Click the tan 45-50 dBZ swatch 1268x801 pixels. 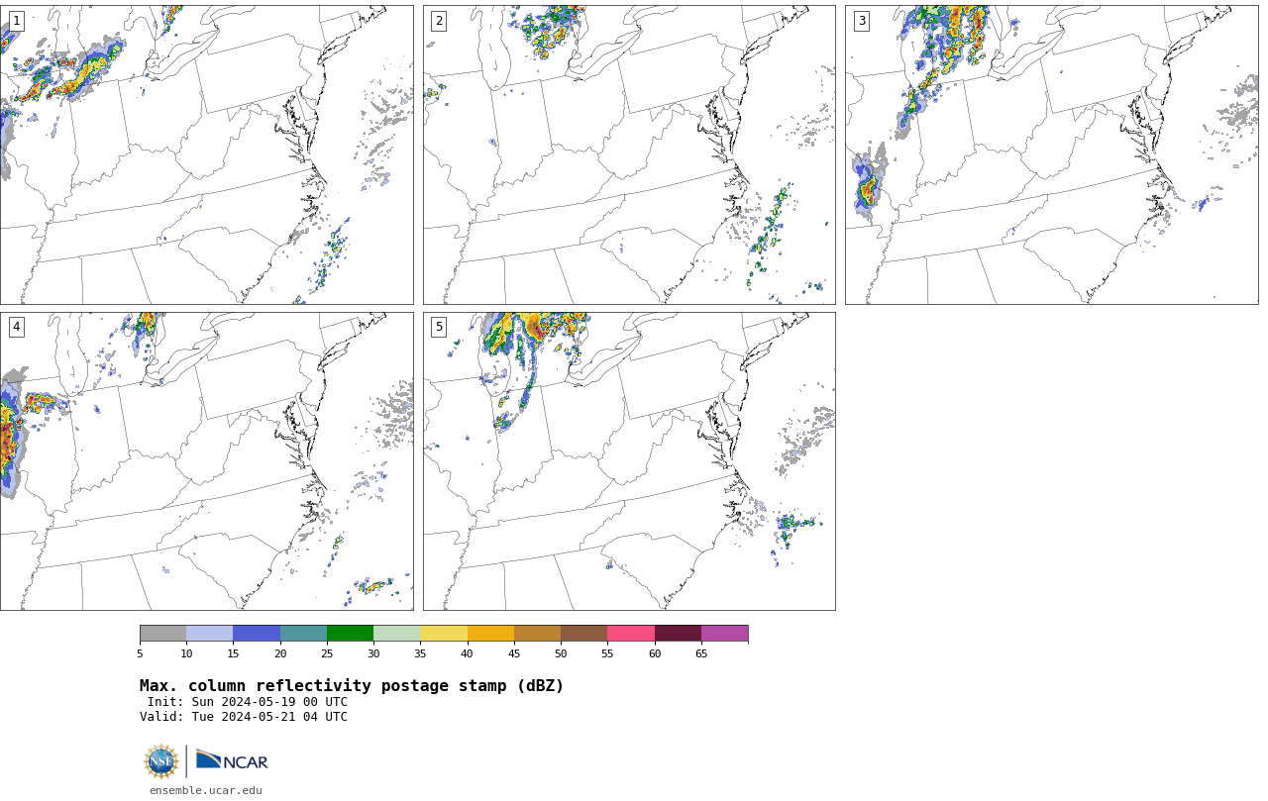(x=537, y=634)
